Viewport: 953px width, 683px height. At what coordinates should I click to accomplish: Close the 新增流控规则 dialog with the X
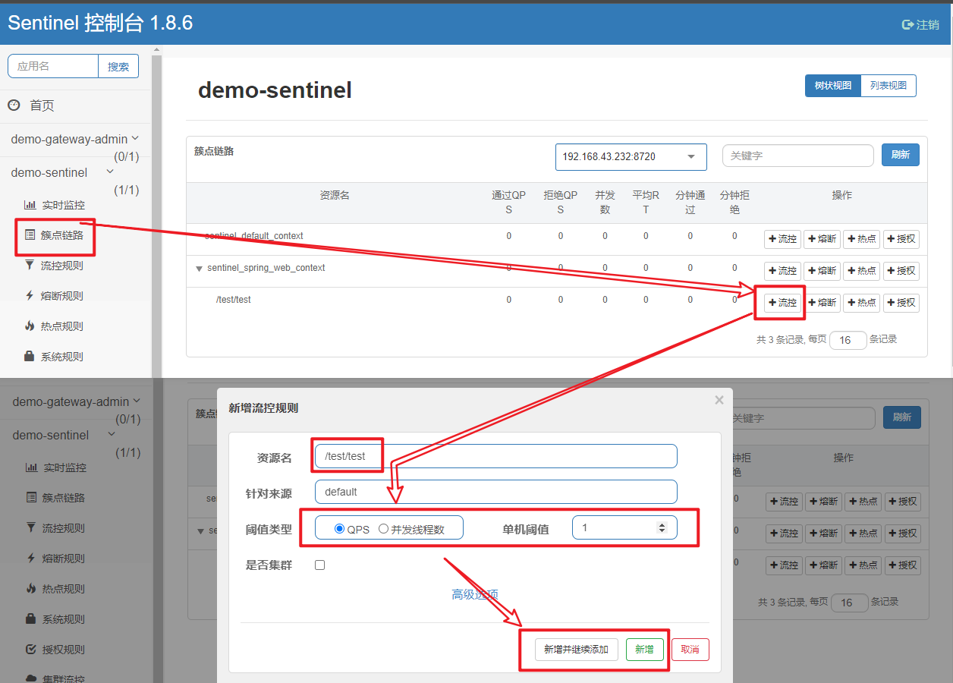[x=719, y=400]
